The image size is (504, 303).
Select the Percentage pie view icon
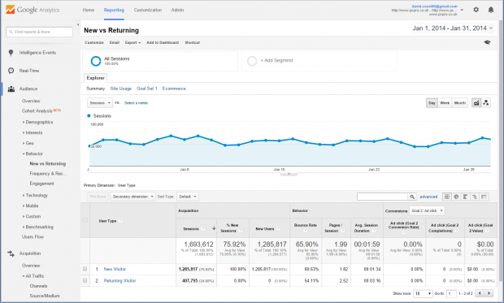point(456,197)
